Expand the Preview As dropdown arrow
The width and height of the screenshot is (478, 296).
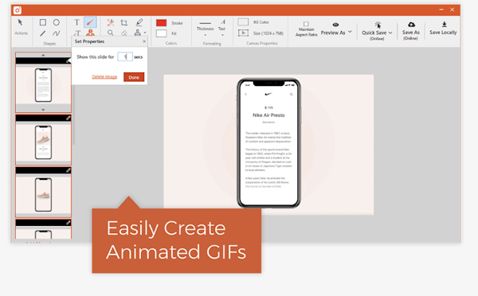pyautogui.click(x=350, y=31)
